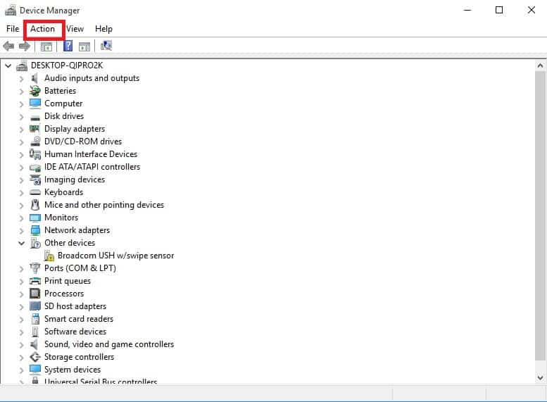Expand the Network adapters category

(x=21, y=231)
